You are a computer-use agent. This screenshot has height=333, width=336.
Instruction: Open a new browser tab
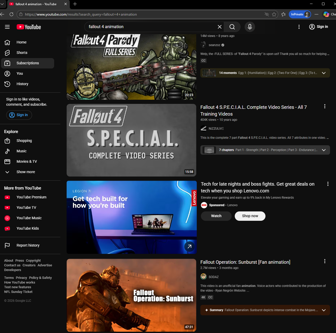tap(75, 4)
